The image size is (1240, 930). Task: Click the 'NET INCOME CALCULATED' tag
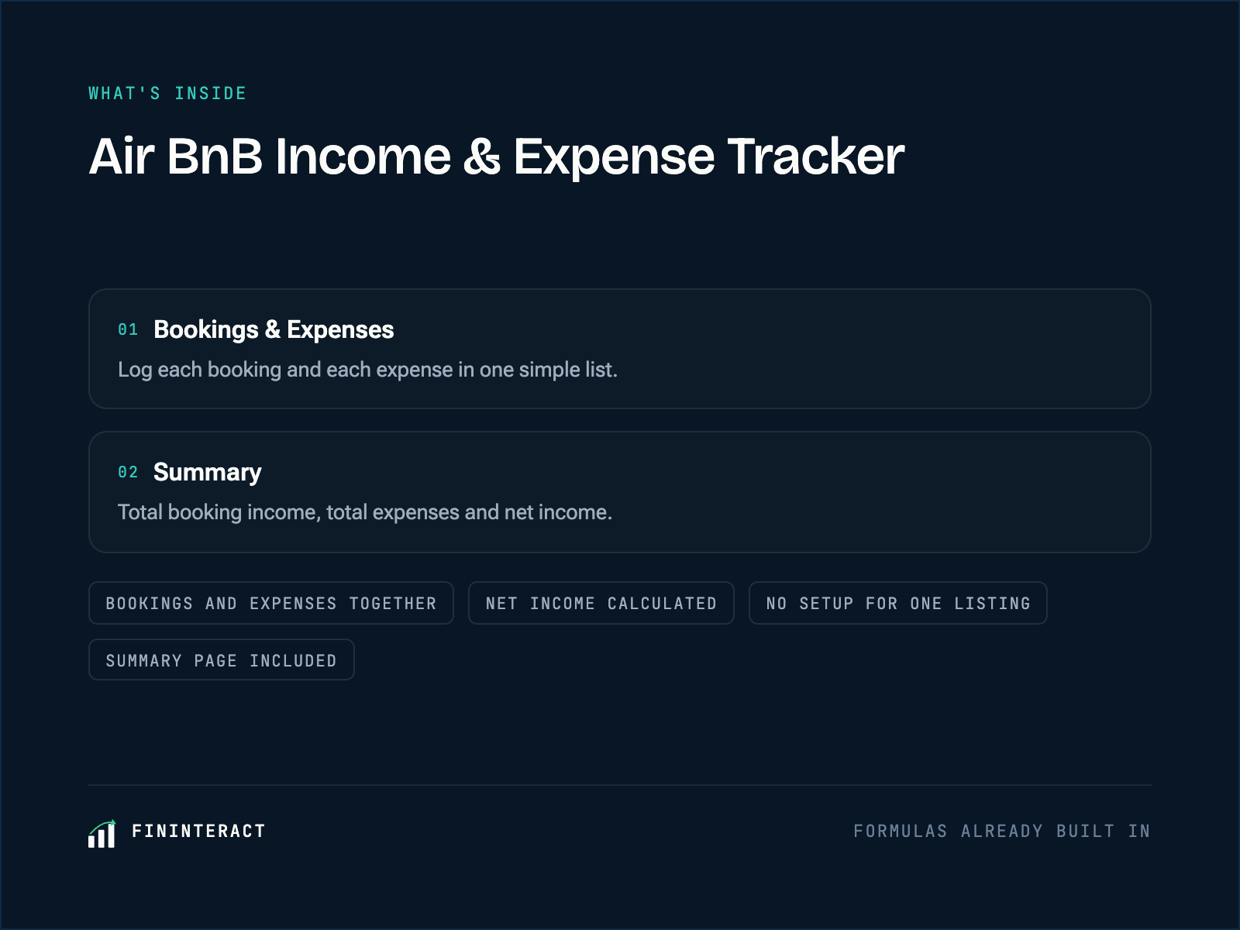[x=601, y=603]
